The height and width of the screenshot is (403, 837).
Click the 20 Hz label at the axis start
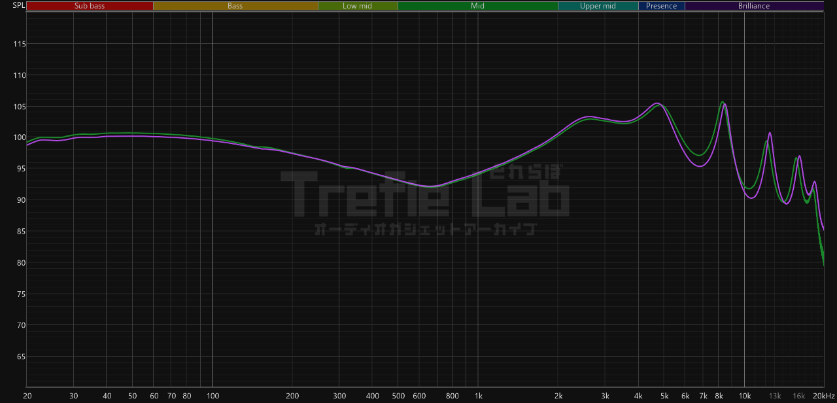pyautogui.click(x=27, y=396)
